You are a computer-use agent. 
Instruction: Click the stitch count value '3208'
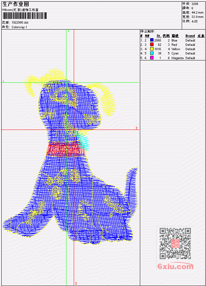click(195, 4)
